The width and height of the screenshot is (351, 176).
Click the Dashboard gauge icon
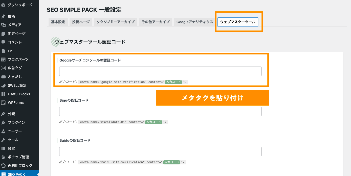pos(3,5)
